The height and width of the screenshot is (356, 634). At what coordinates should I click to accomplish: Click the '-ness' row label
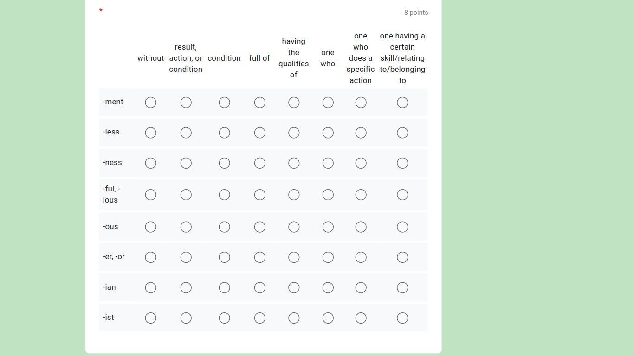click(112, 163)
